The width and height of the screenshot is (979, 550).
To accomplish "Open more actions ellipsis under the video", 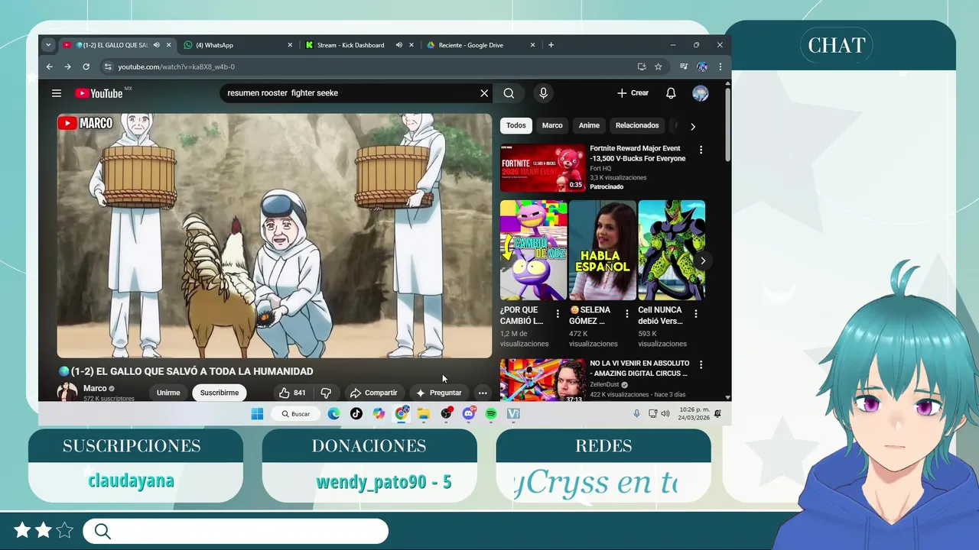I will coord(483,393).
